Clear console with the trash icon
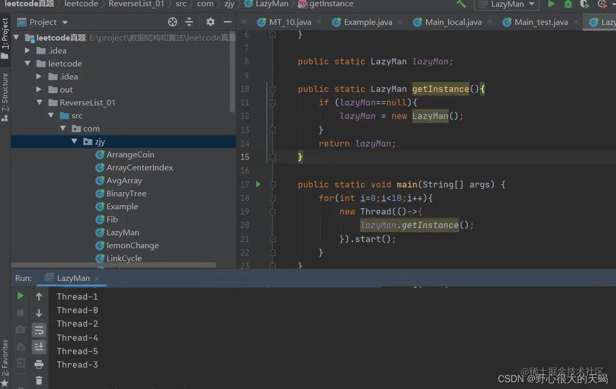The image size is (616, 389). tap(39, 380)
